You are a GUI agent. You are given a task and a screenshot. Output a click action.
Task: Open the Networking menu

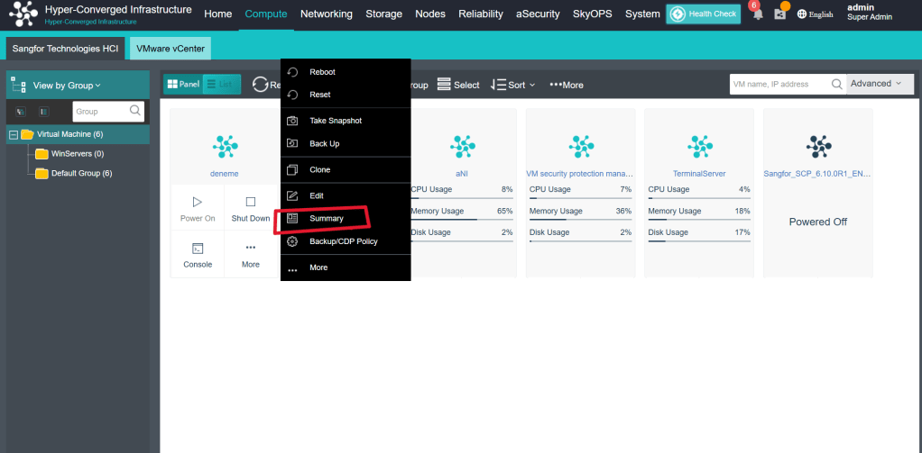326,14
